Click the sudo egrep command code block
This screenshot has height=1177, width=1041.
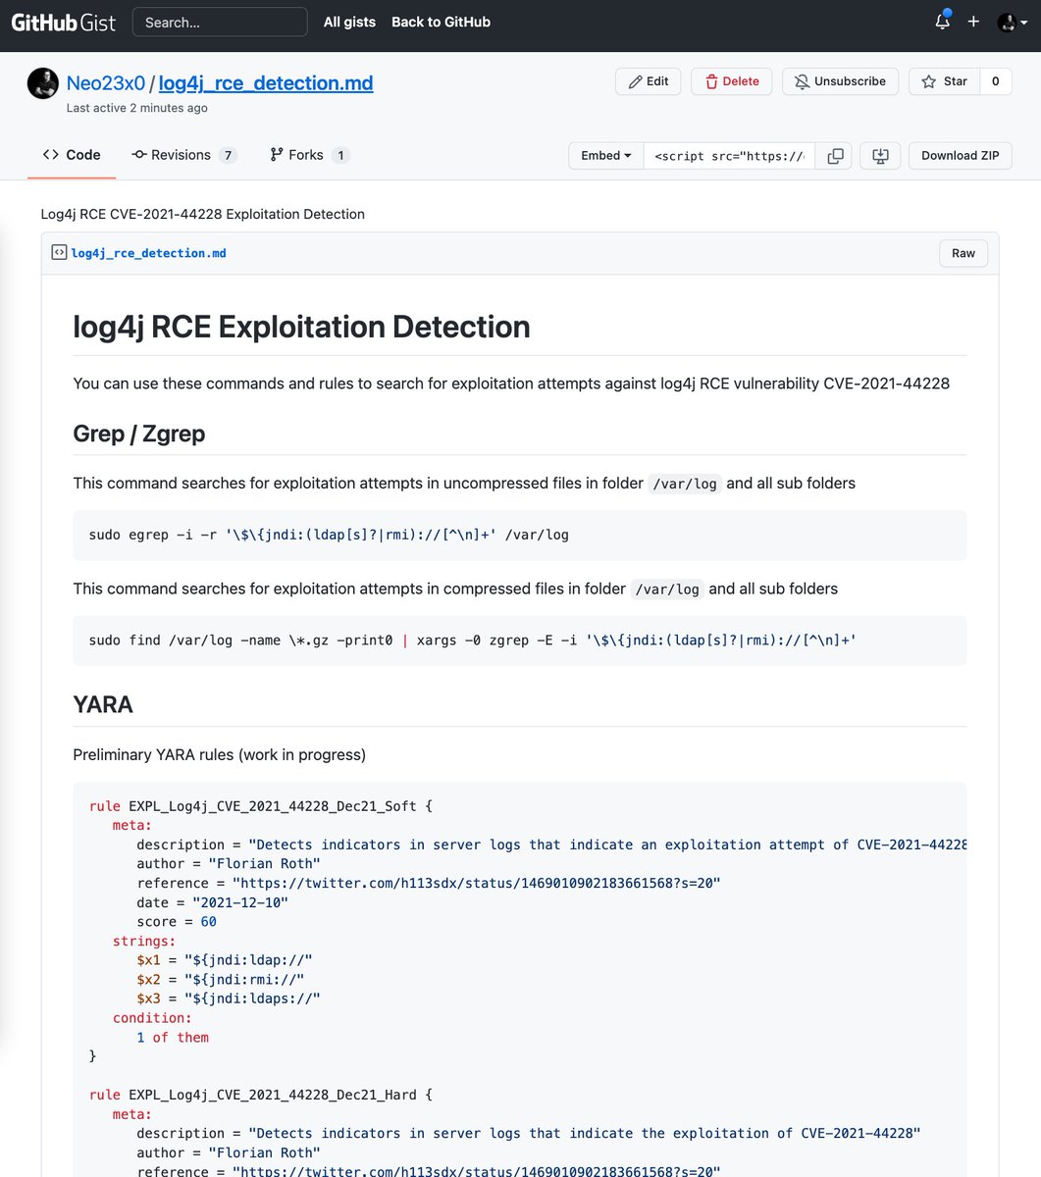coord(519,536)
